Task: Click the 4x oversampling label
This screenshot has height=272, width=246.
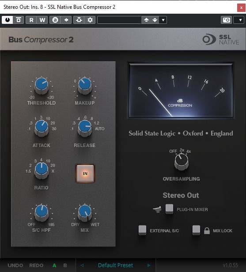Action: pos(189,151)
